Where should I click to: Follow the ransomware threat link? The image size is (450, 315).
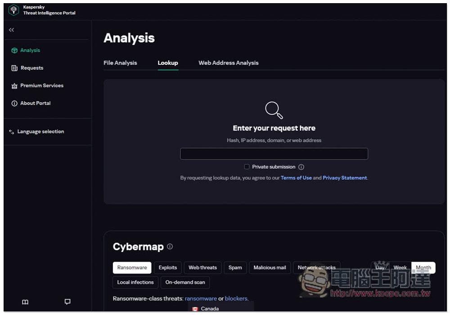tap(201, 299)
